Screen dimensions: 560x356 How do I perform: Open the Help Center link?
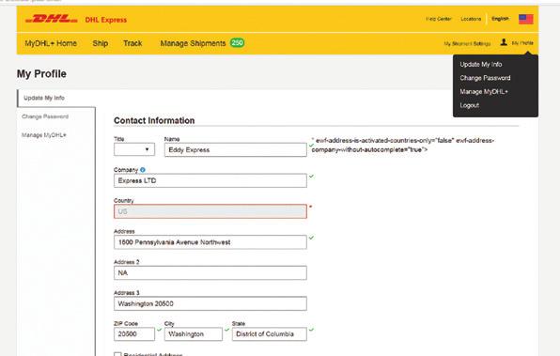click(x=439, y=19)
